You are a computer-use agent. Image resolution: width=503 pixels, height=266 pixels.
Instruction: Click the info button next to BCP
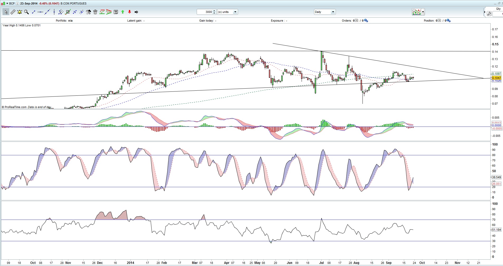coord(17,3)
